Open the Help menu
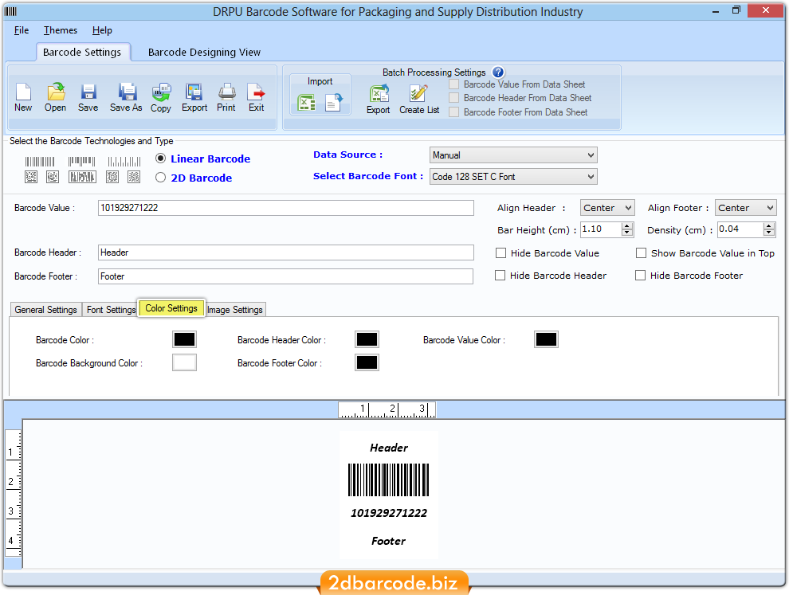 point(102,30)
